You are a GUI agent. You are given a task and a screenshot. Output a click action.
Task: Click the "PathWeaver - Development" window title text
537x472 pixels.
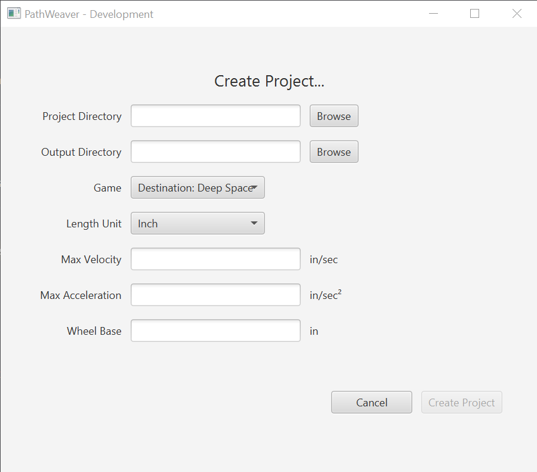coord(89,14)
